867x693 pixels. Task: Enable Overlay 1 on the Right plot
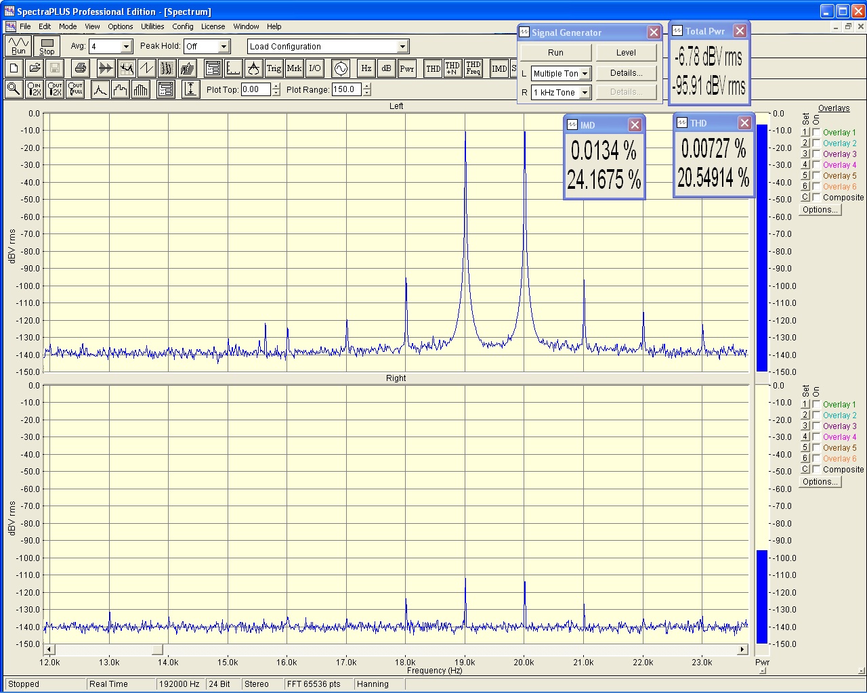[817, 405]
